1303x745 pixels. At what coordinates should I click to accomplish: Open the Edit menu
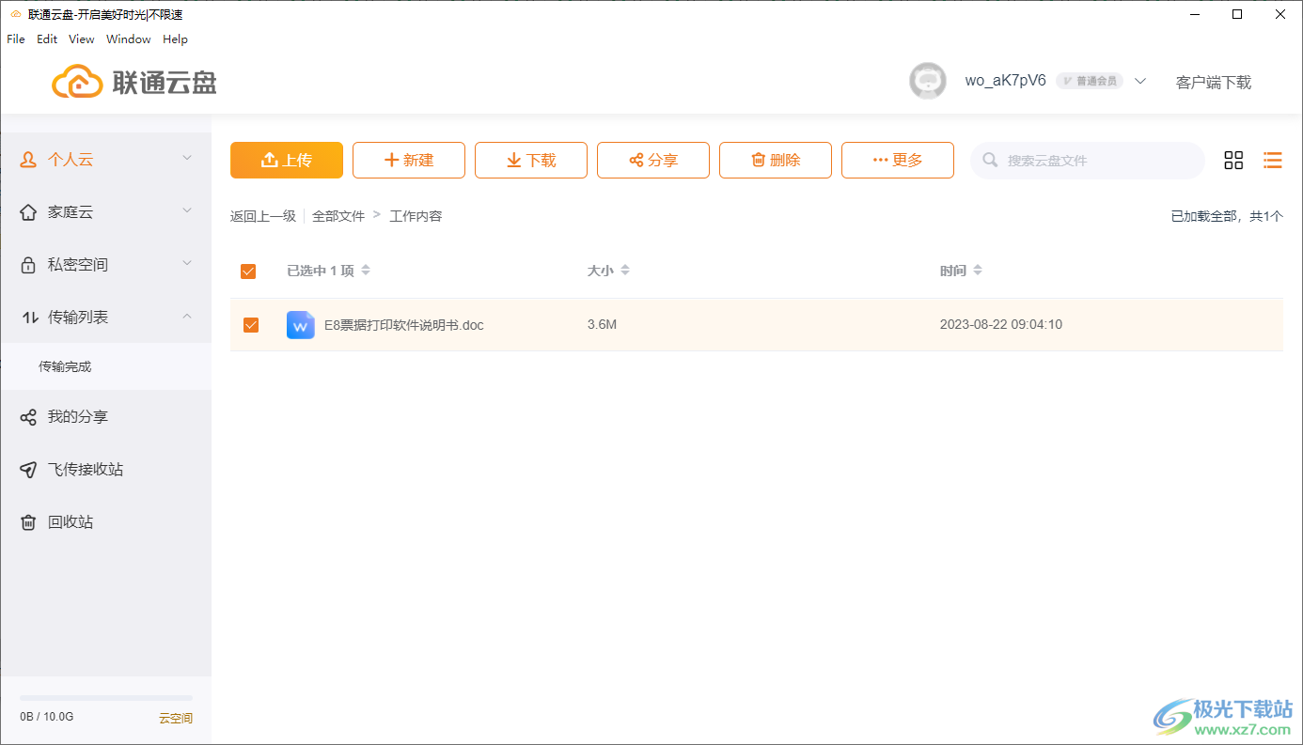point(47,39)
